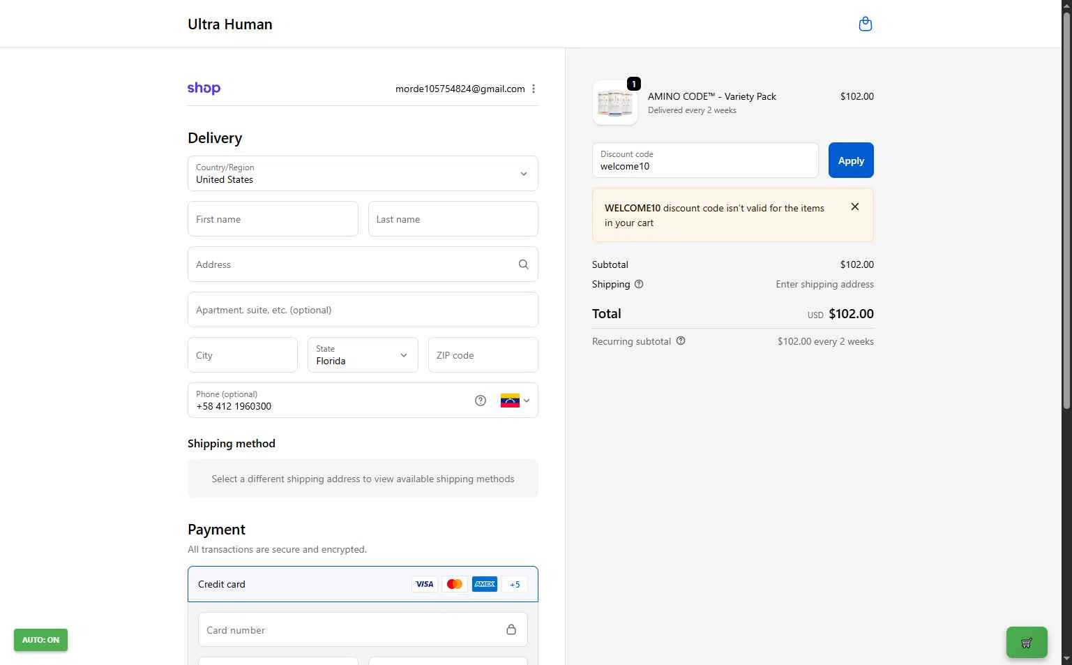Click the Apply discount button
The width and height of the screenshot is (1072, 665).
(x=851, y=160)
